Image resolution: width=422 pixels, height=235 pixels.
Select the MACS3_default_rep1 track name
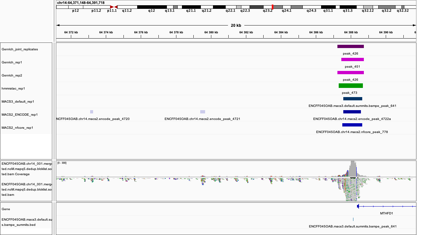[18, 102]
